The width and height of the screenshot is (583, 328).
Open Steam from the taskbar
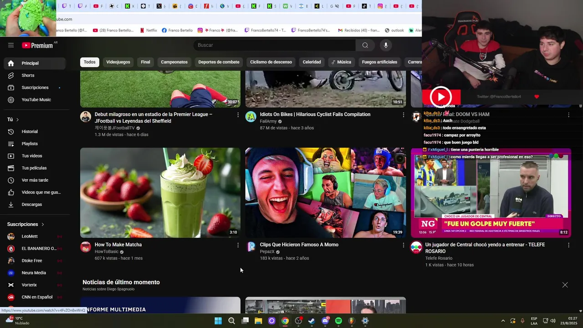point(312,321)
